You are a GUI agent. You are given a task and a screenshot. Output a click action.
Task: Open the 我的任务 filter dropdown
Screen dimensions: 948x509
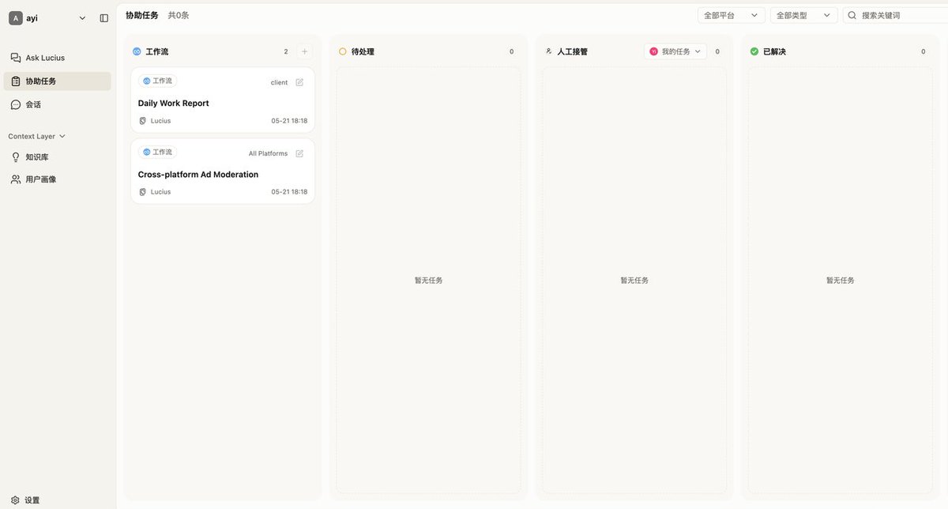pyautogui.click(x=675, y=51)
